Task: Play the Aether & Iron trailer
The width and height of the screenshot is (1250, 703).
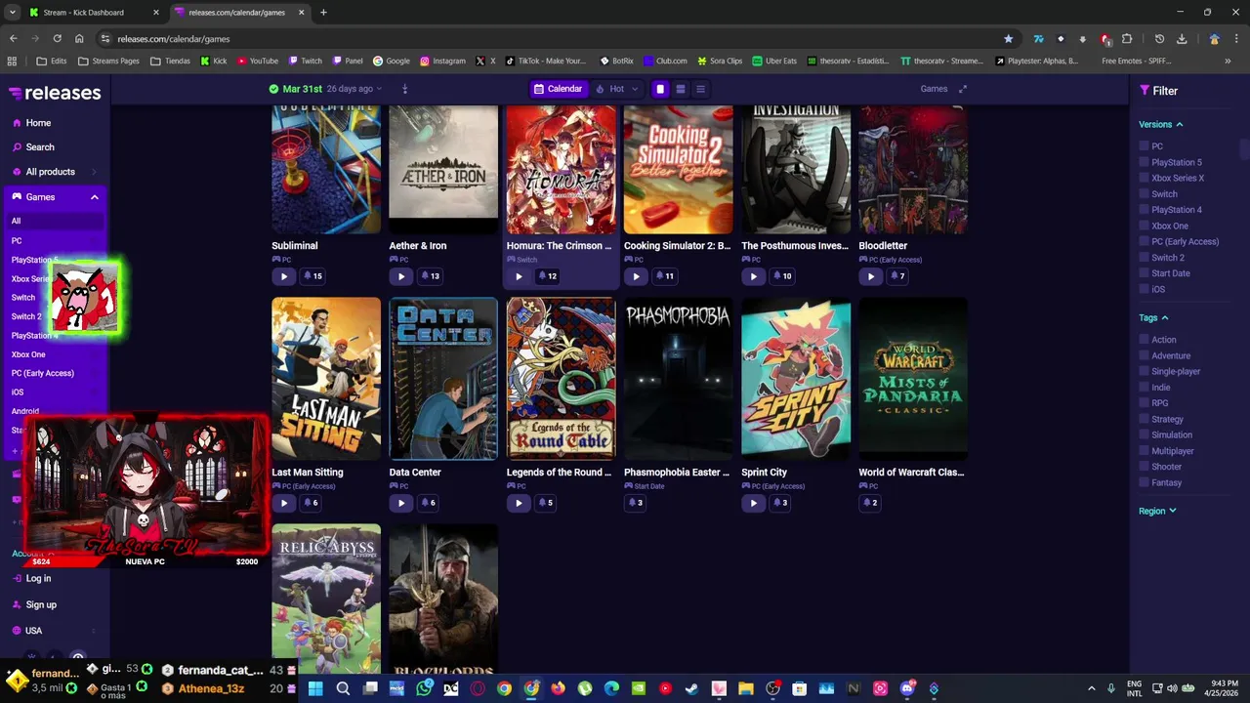Action: tap(400, 276)
